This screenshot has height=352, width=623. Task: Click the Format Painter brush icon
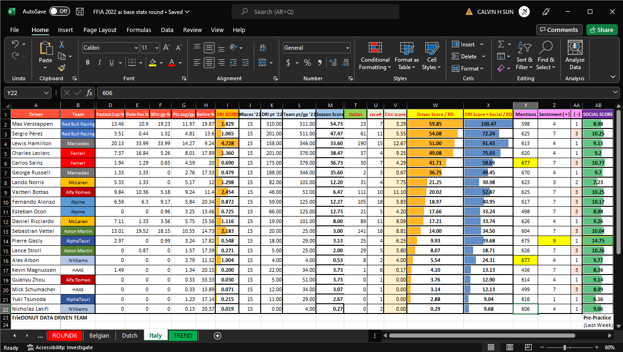pos(61,68)
